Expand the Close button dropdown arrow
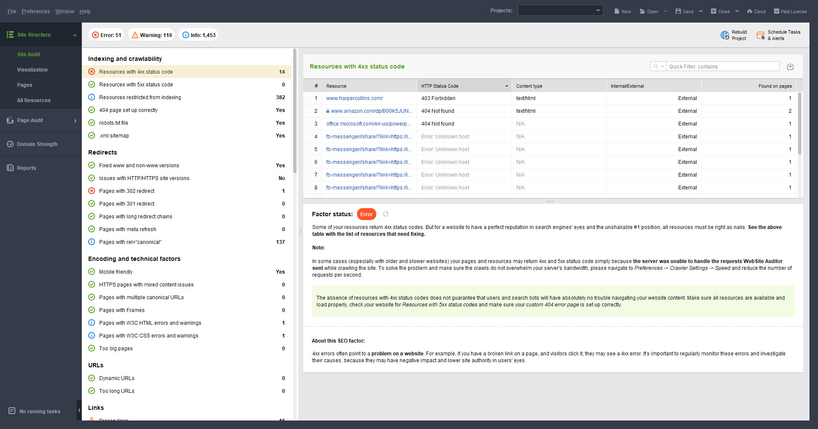818x429 pixels. (737, 11)
